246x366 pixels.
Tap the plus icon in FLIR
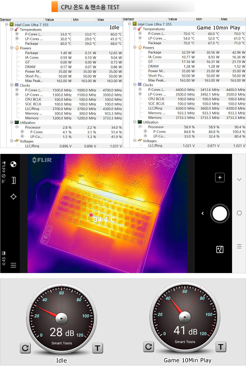220,177
